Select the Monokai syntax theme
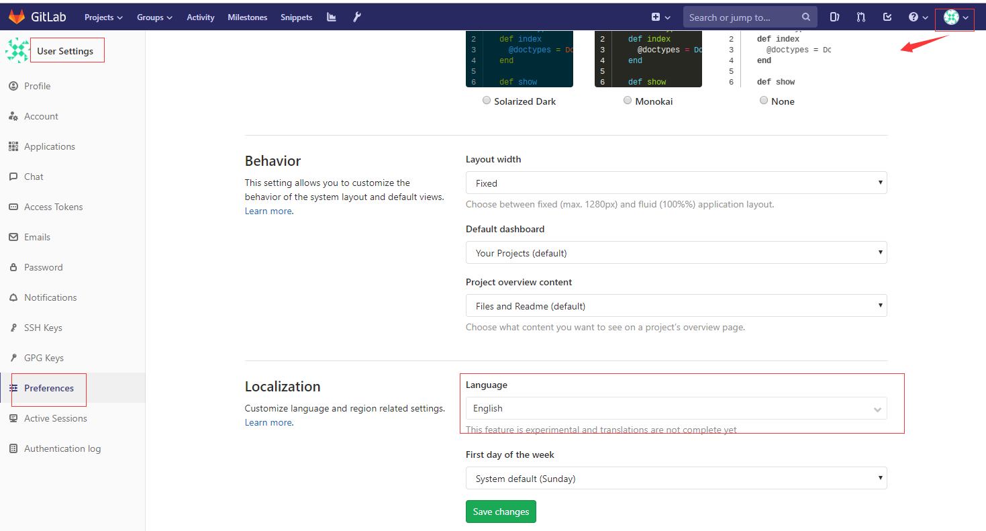This screenshot has width=986, height=531. [628, 101]
